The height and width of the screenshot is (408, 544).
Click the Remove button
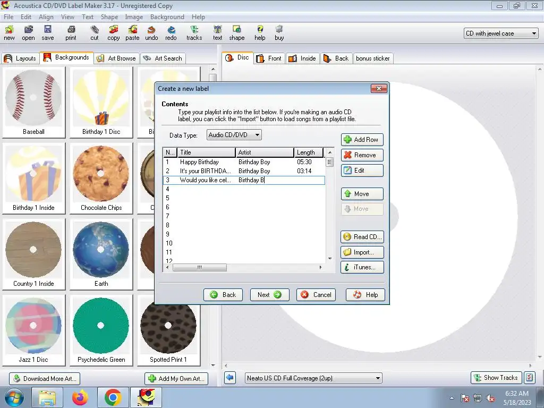tap(362, 155)
